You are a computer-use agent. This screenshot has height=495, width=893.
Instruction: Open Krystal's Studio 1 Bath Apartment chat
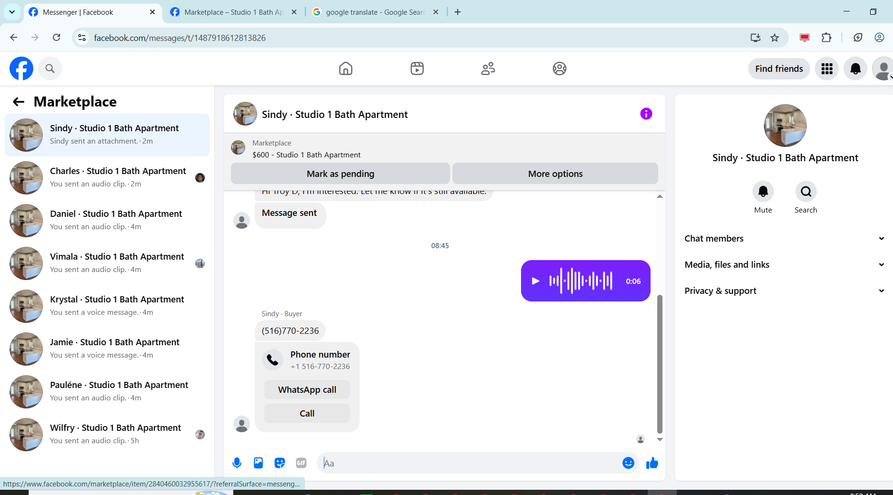(x=107, y=306)
